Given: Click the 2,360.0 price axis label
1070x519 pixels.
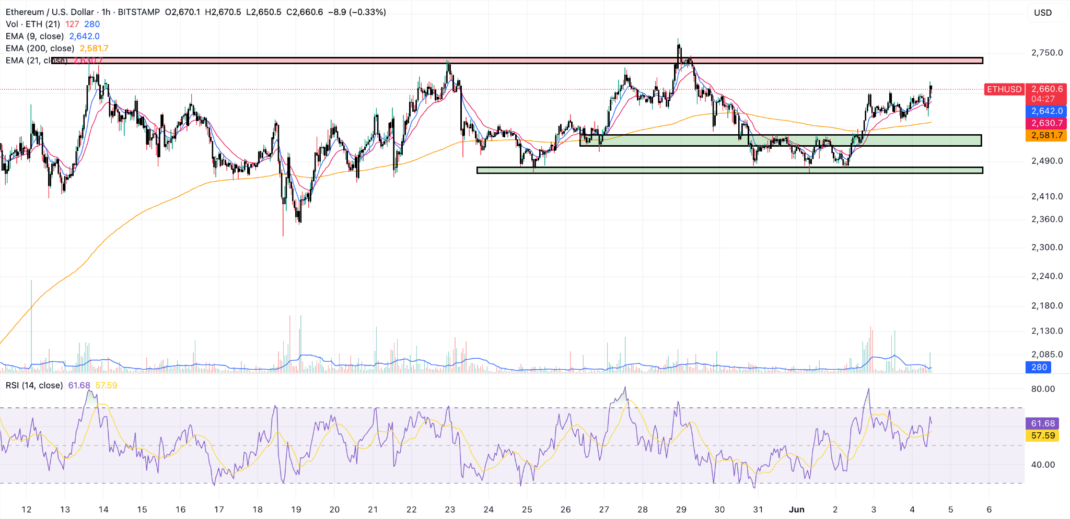Looking at the screenshot, I should point(1047,219).
